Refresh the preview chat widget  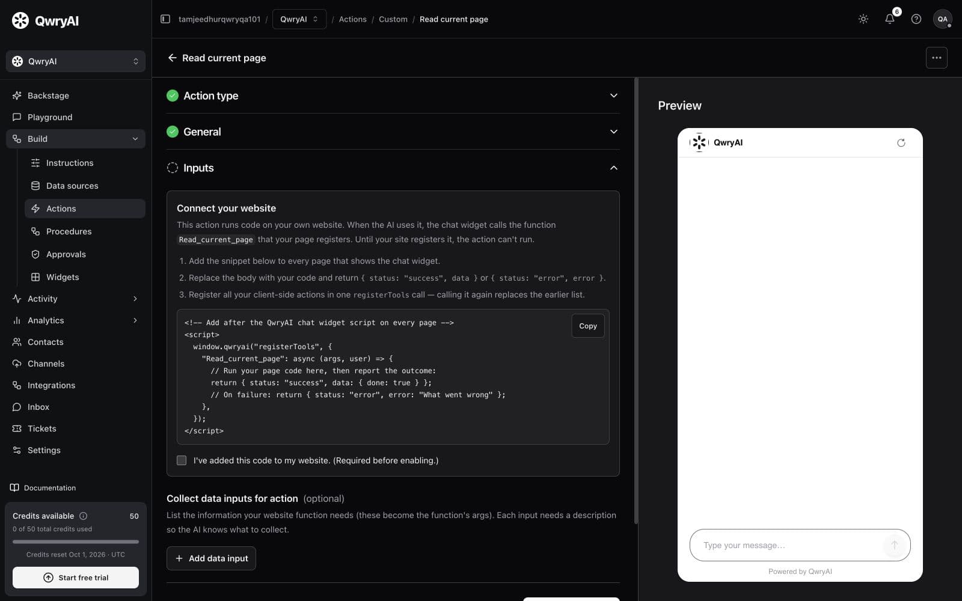(901, 142)
